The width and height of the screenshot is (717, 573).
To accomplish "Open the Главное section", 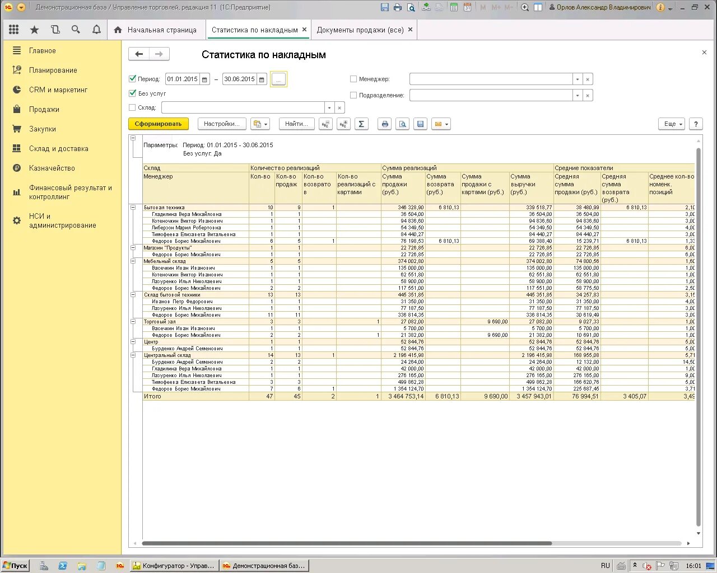I will coord(43,50).
